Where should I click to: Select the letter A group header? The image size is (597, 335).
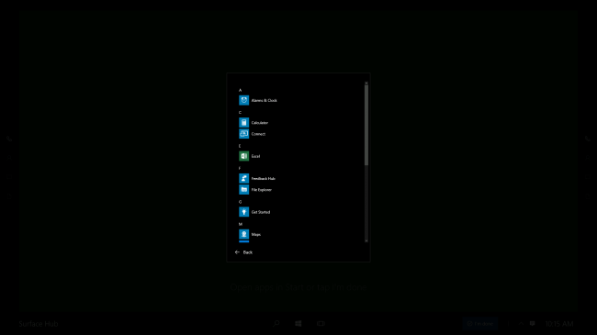241,90
